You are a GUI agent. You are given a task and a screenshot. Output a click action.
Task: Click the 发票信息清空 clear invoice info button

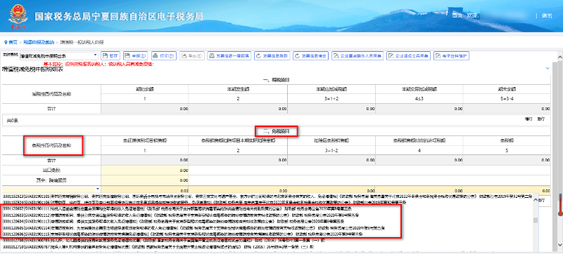(x=311, y=56)
